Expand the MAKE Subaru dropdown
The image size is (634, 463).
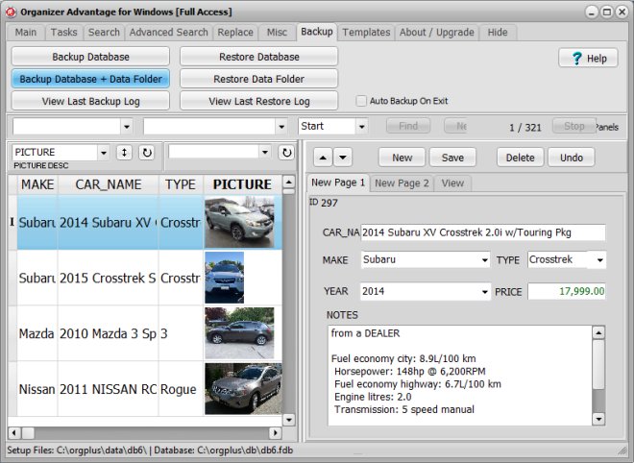[x=485, y=259]
